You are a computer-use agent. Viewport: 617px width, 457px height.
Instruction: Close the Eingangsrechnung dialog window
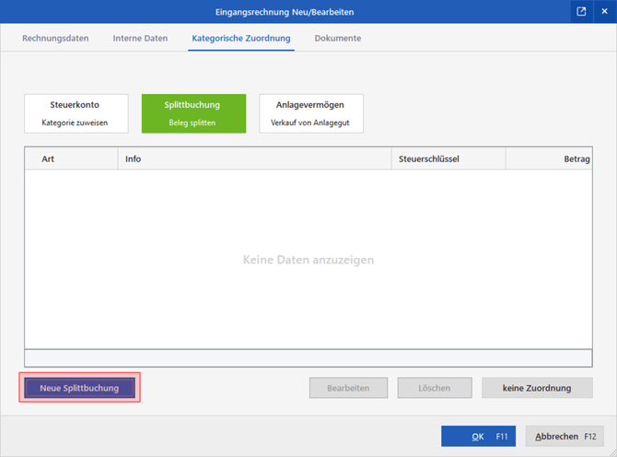604,12
